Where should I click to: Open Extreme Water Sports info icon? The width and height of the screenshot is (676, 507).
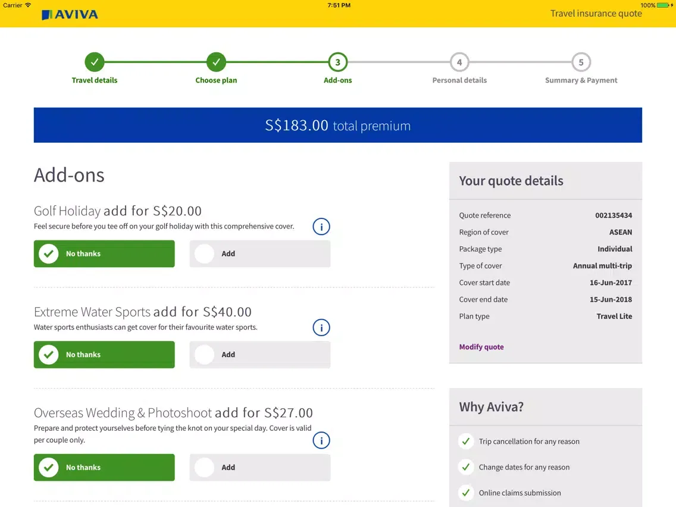321,327
